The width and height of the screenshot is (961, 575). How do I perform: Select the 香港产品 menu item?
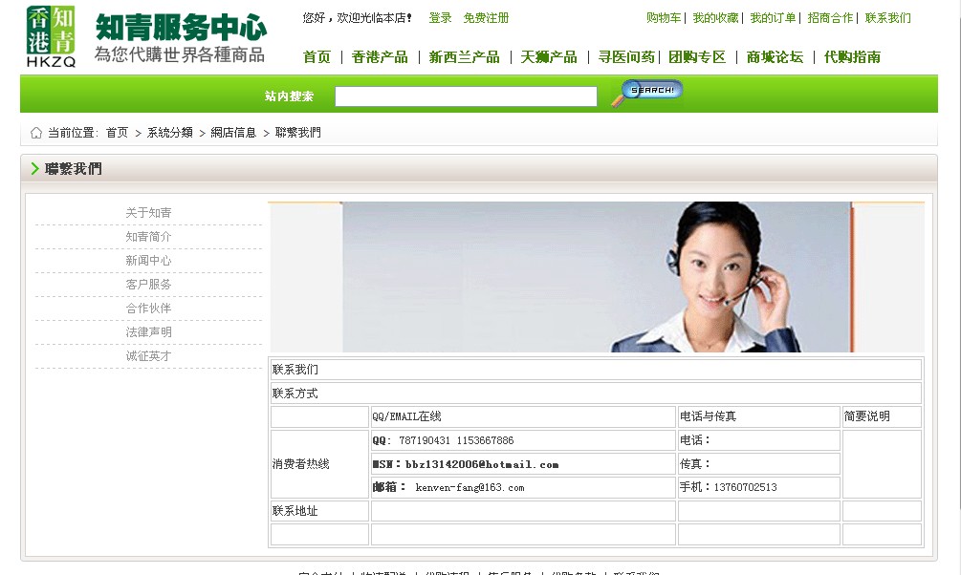point(381,56)
